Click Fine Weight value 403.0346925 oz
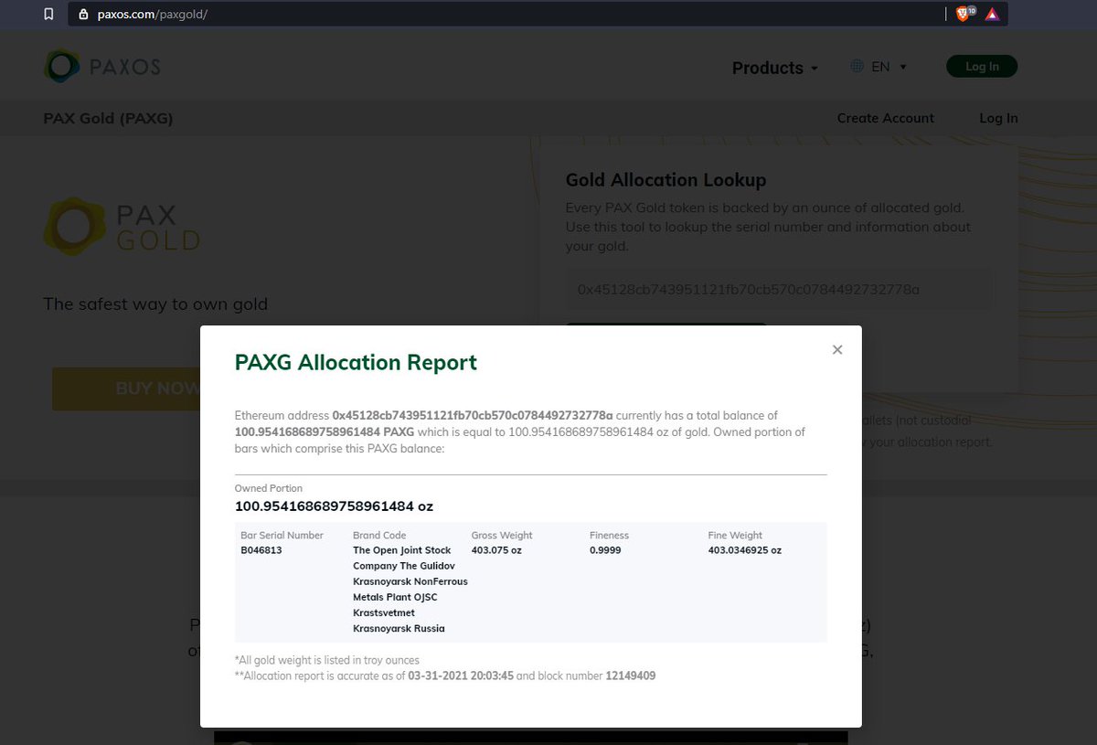This screenshot has width=1097, height=745. (x=745, y=550)
